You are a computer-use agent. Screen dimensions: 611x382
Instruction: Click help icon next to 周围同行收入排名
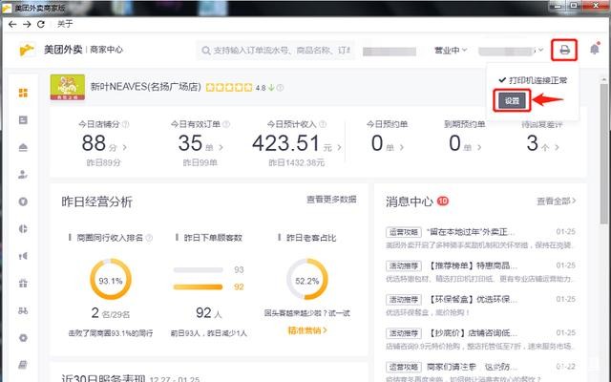(x=149, y=238)
